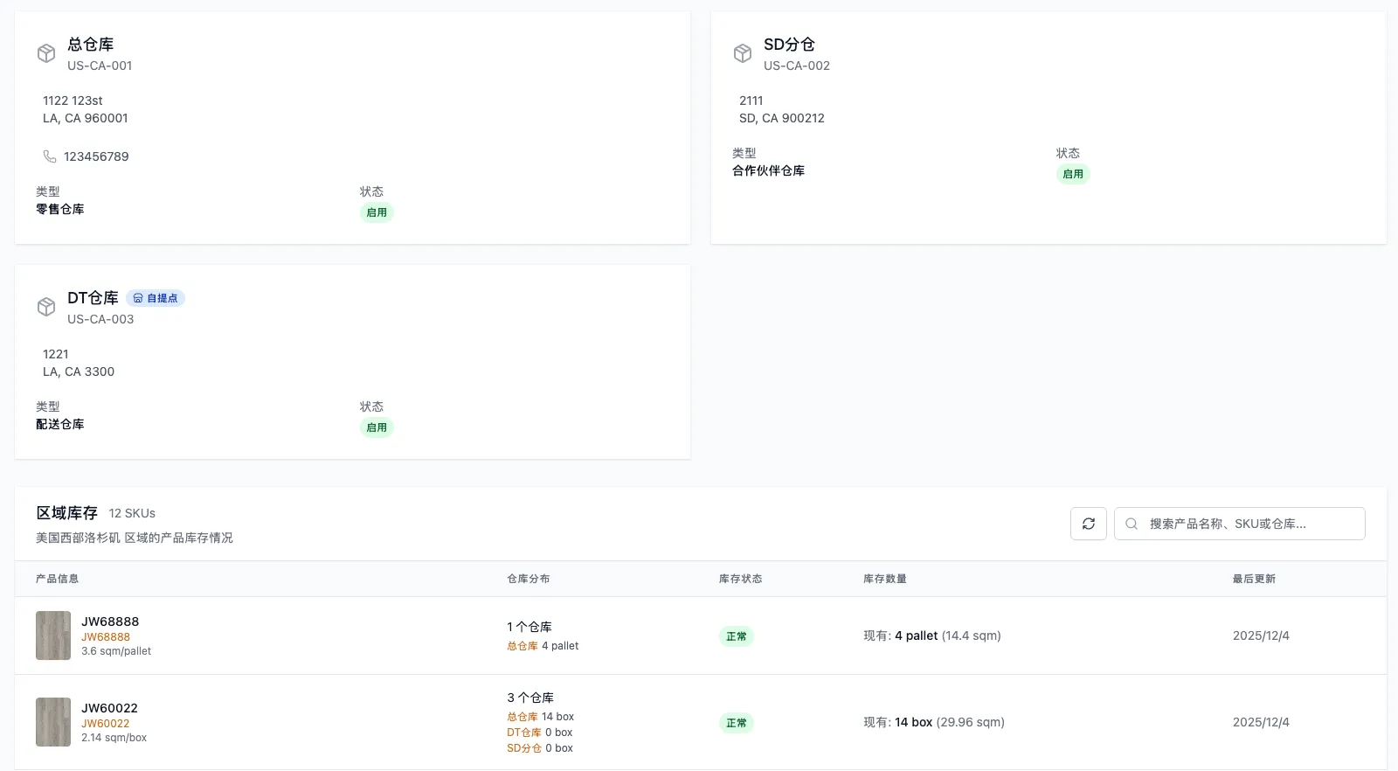Click the 合作伙伴仓库 type value
This screenshot has width=1398, height=771.
[769, 170]
